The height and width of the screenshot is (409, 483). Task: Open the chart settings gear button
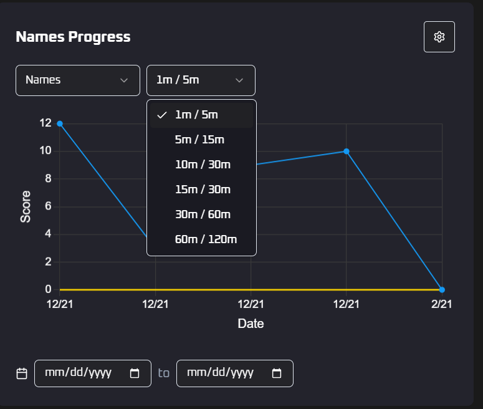point(439,37)
